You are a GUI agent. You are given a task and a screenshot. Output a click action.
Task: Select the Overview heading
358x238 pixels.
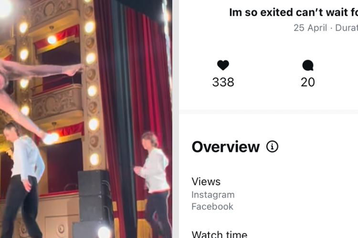(226, 147)
